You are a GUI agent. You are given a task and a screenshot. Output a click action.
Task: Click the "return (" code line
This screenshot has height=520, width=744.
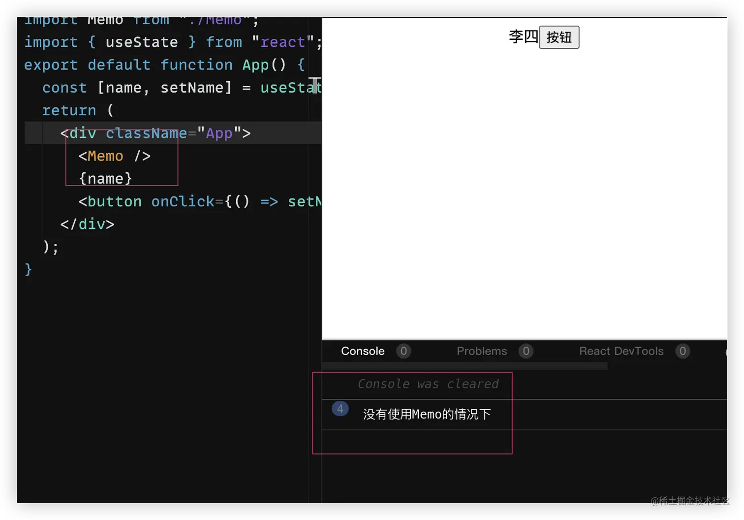tap(78, 110)
